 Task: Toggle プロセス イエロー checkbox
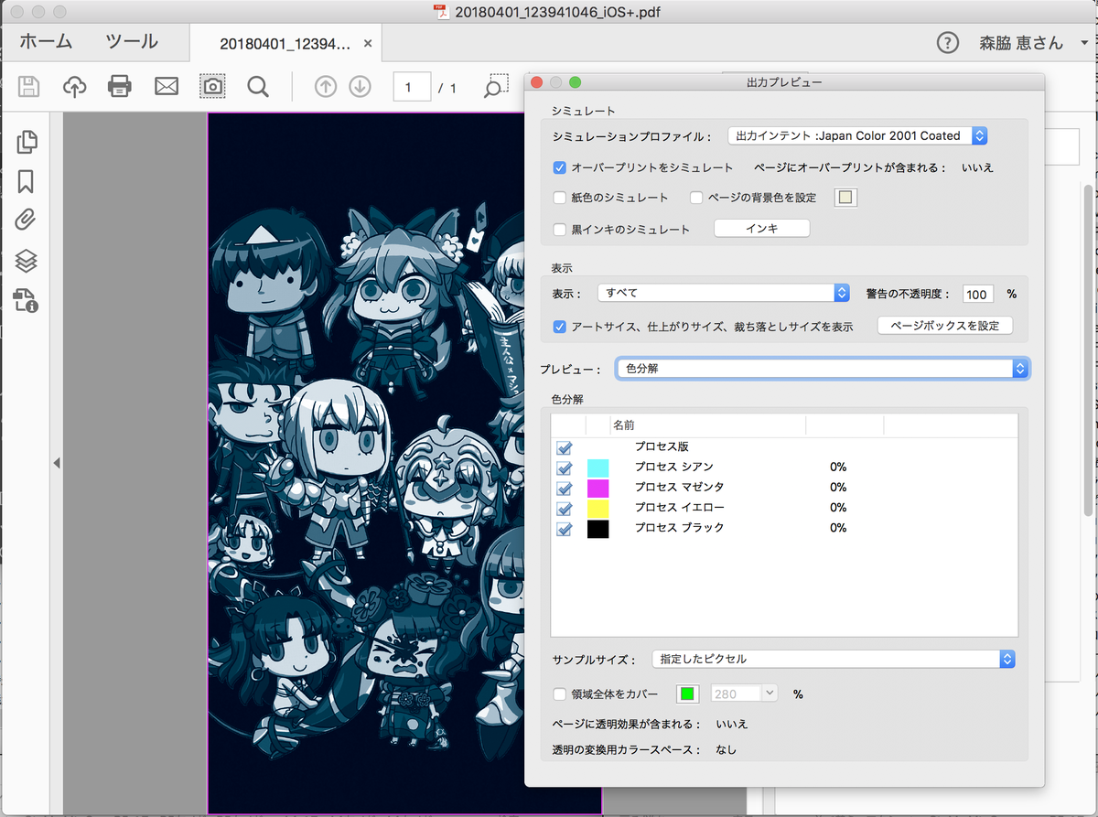click(565, 509)
